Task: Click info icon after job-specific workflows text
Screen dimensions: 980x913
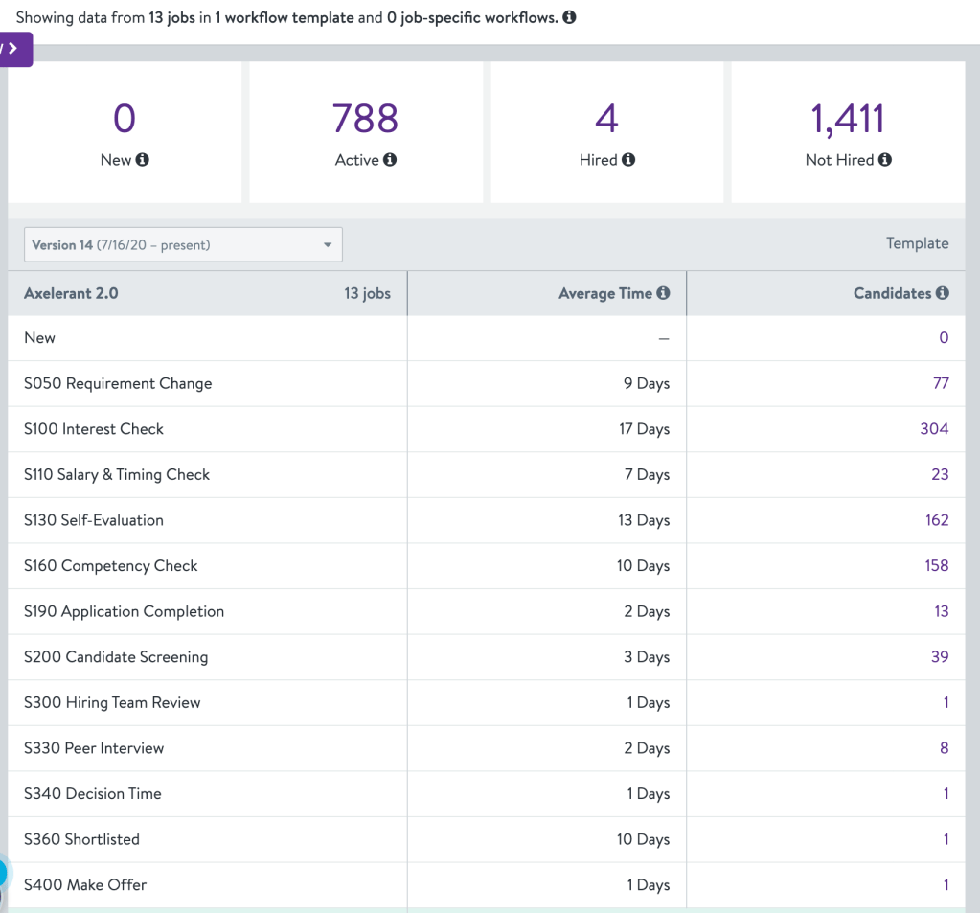Action: (569, 17)
